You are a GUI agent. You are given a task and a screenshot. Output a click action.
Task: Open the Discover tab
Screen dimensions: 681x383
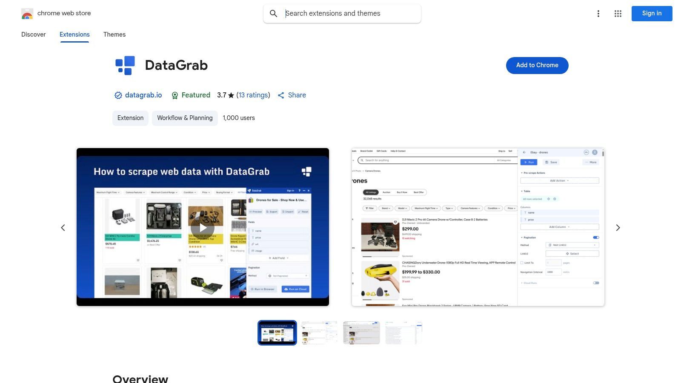[33, 34]
